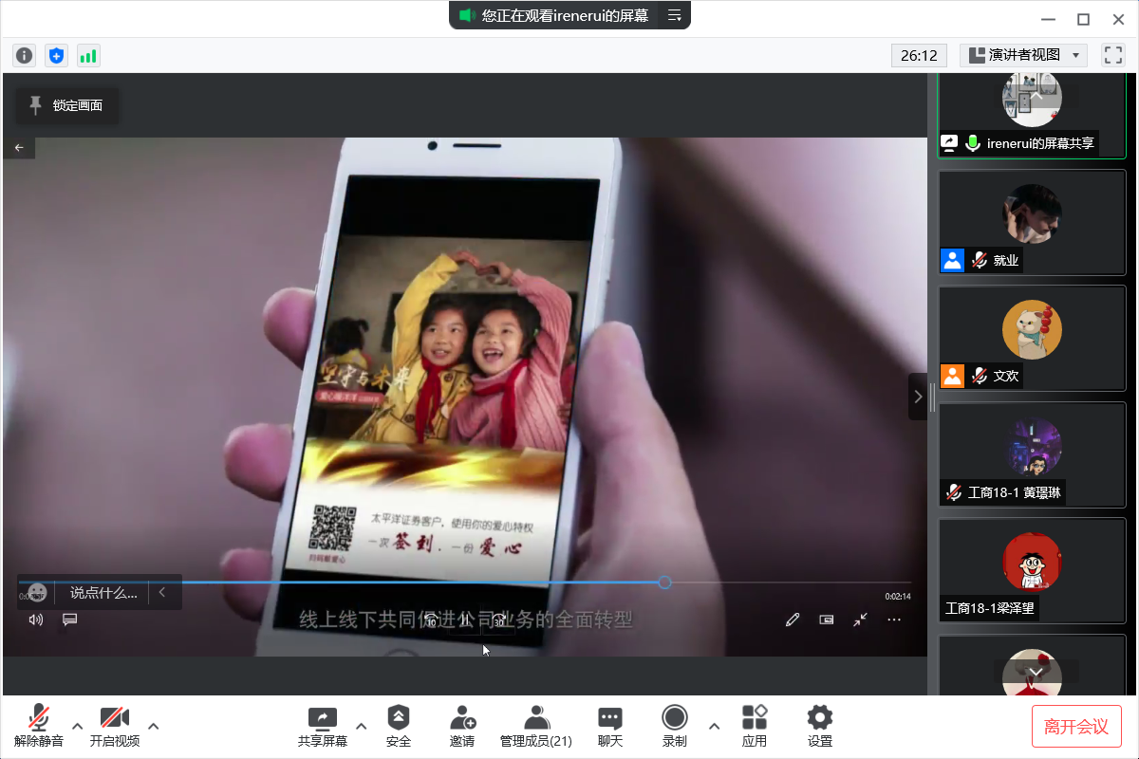Open the three-dot more options in player
Viewport: 1139px width, 759px height.
[x=894, y=620]
